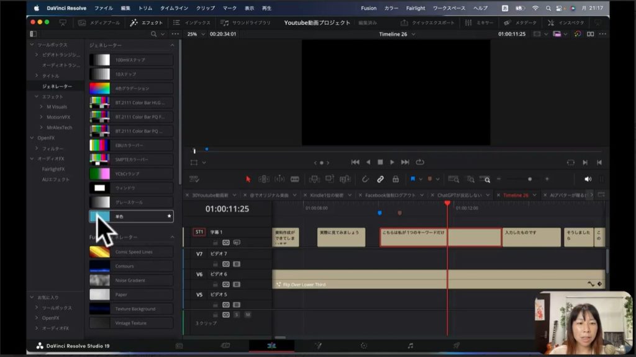636x357 pixels.
Task: Click the position lock padlock icon
Action: [395, 179]
